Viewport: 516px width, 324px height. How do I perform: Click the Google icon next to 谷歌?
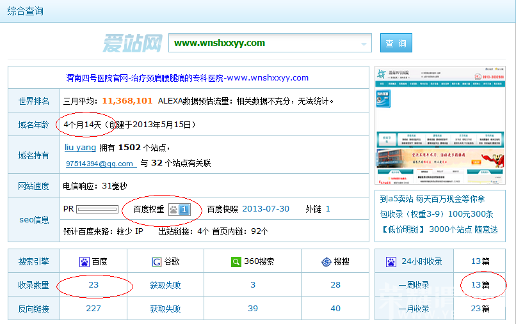point(157,262)
